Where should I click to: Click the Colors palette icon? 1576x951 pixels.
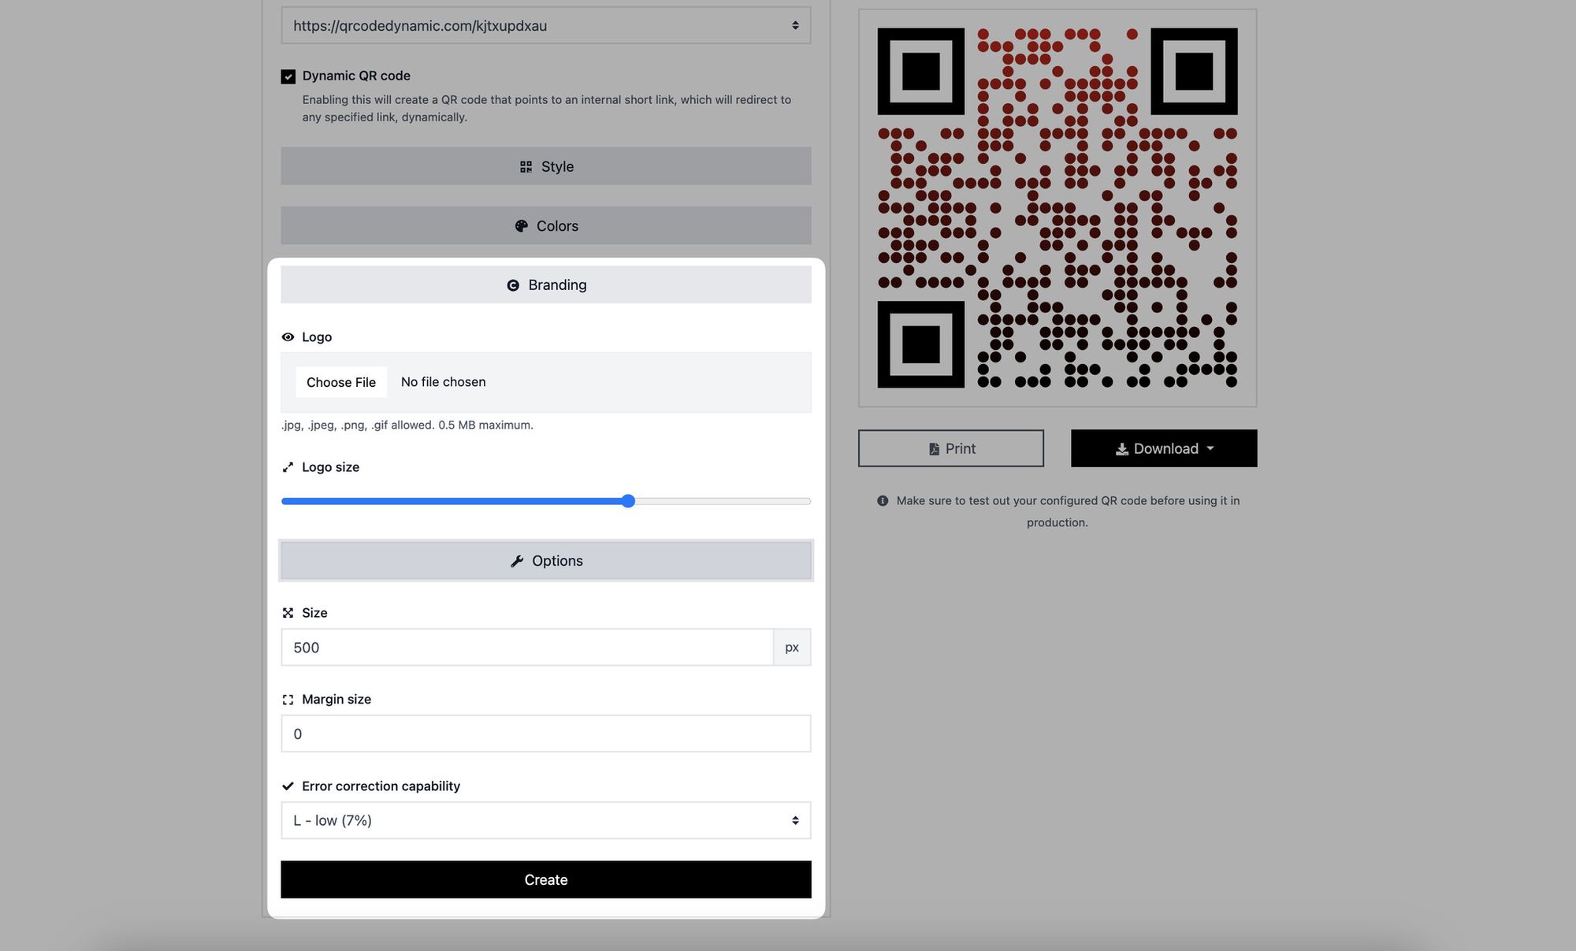(521, 226)
